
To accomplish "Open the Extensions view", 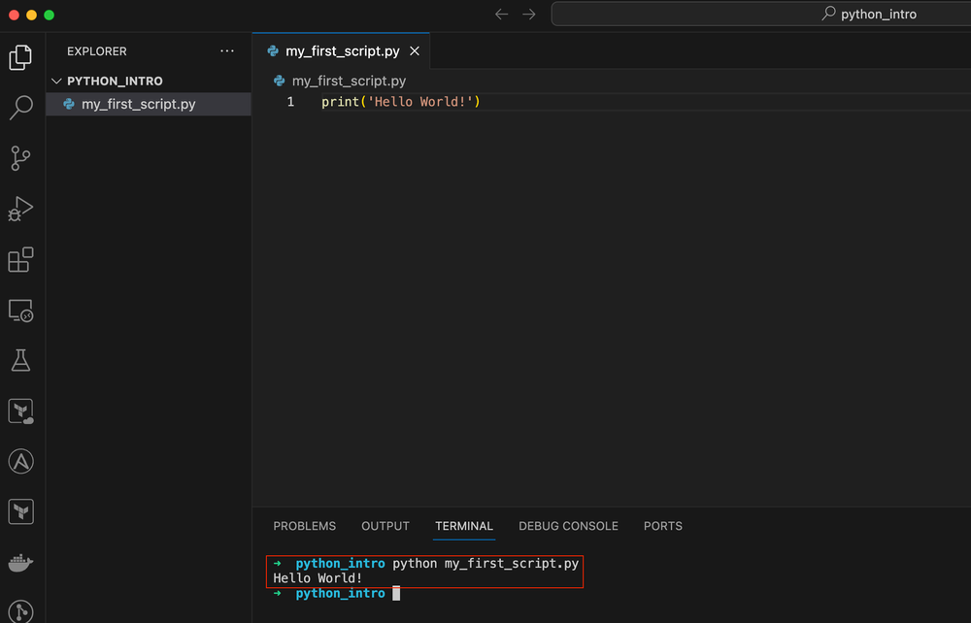I will pyautogui.click(x=21, y=259).
